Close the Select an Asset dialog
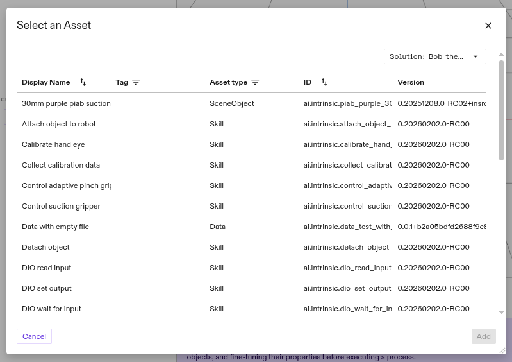This screenshot has height=362, width=512. click(488, 26)
